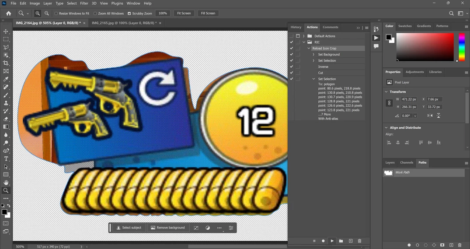
Task: Enable Zoom All Windows checkbox
Action: pos(95,14)
